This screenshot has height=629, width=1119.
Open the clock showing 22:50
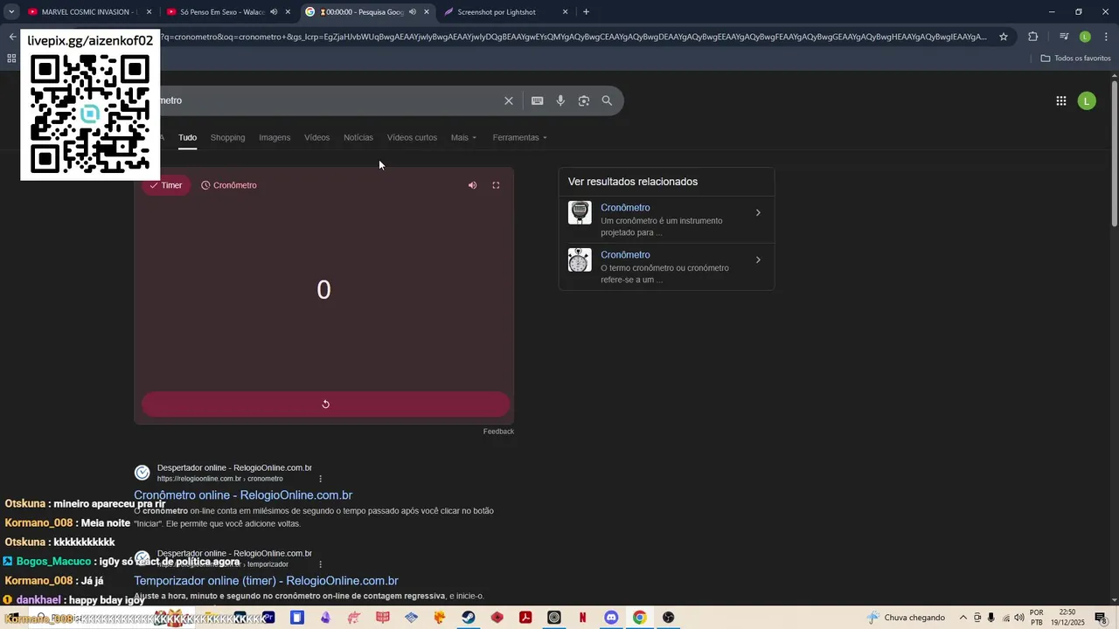(1067, 618)
